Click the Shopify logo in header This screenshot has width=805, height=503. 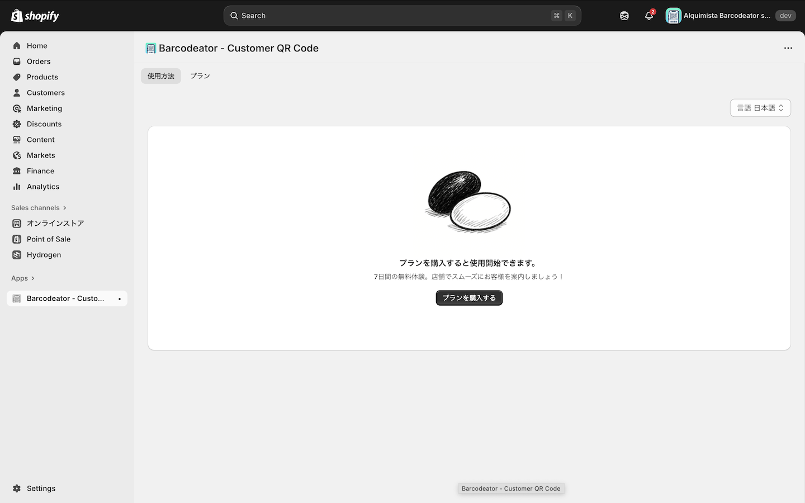click(x=35, y=16)
